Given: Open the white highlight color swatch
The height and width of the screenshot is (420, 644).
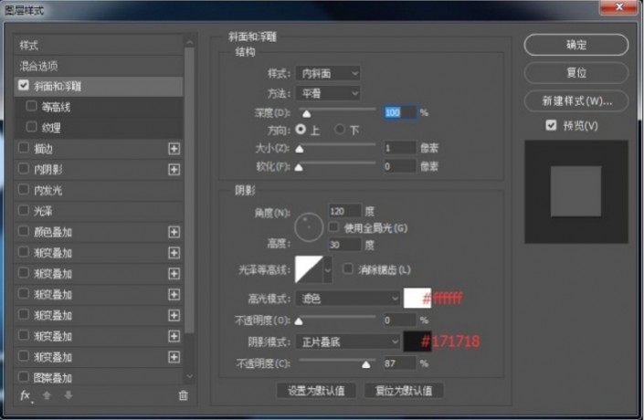Looking at the screenshot, I should click(x=417, y=298).
